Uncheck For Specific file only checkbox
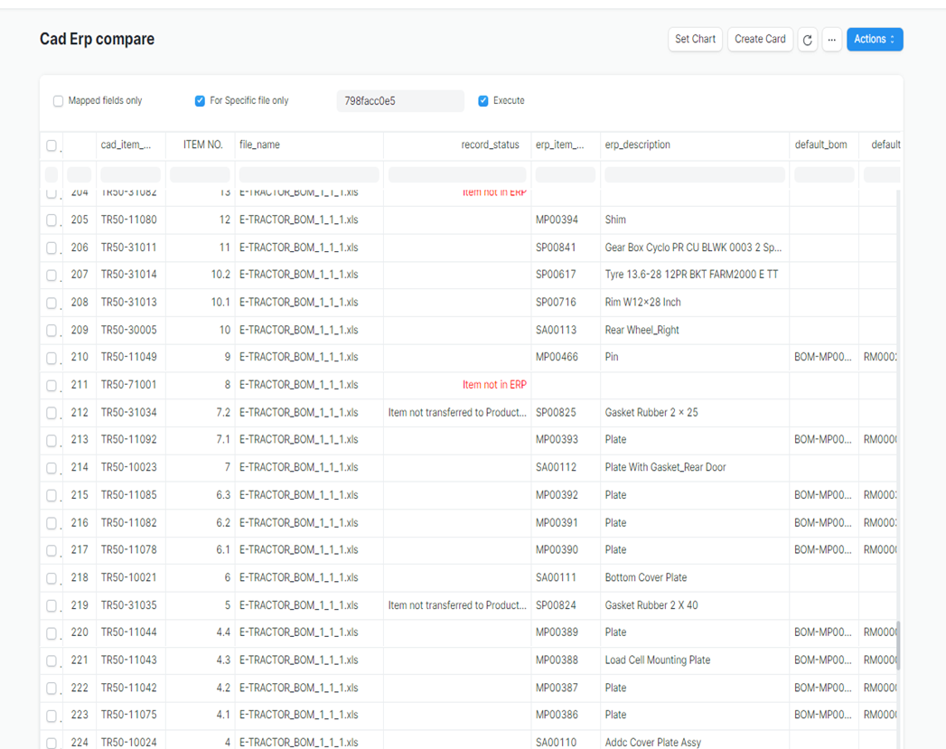The width and height of the screenshot is (946, 749). point(200,101)
